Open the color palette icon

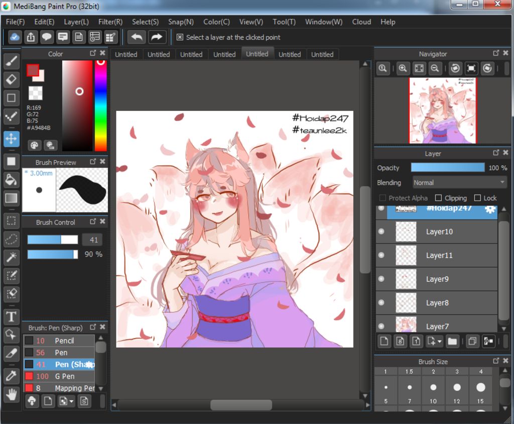(34, 145)
